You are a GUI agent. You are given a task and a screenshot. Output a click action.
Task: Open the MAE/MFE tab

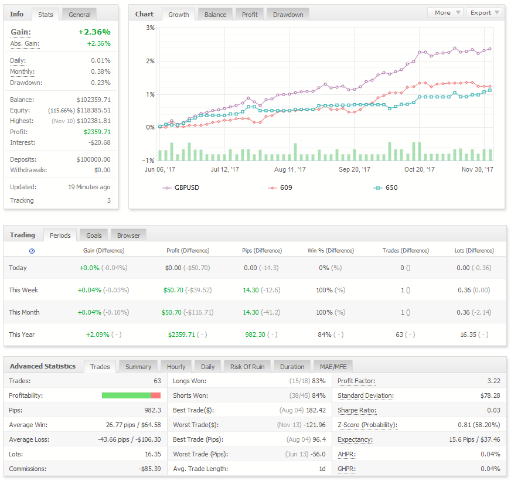tap(333, 367)
